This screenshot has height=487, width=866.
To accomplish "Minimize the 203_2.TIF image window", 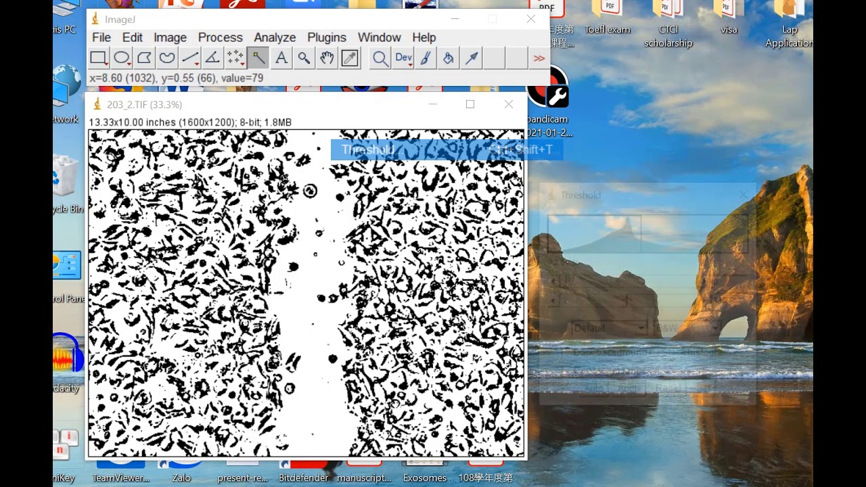I will tap(432, 104).
